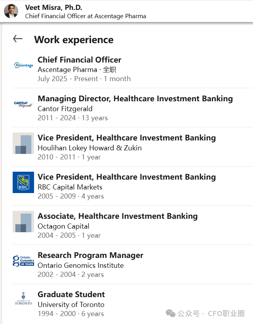The width and height of the screenshot is (253, 324).
Task: Open the Chief Financial Officer position title
Action: tap(79, 60)
